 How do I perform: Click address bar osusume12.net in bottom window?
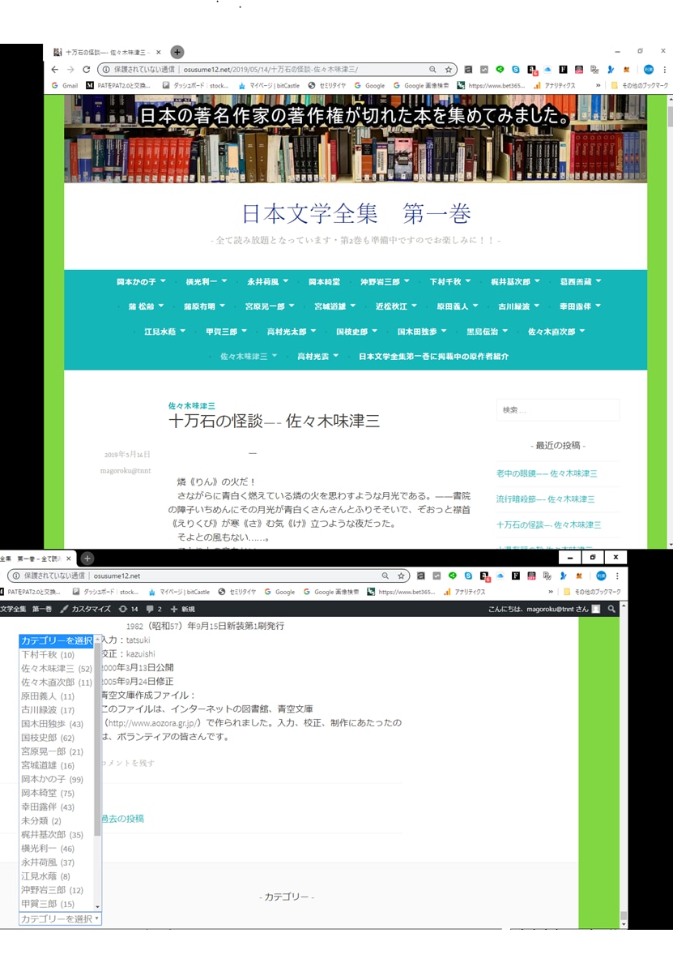117,576
